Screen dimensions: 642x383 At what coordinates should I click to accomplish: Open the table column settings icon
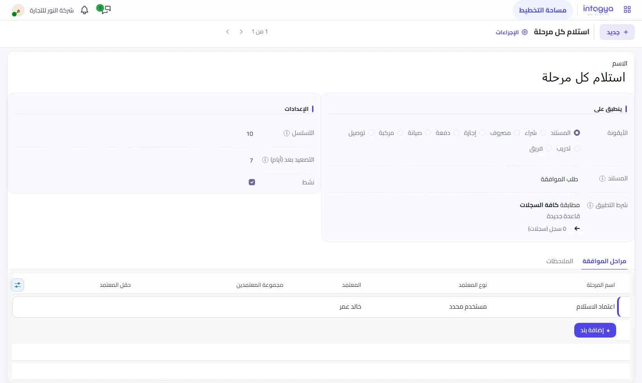click(17, 285)
